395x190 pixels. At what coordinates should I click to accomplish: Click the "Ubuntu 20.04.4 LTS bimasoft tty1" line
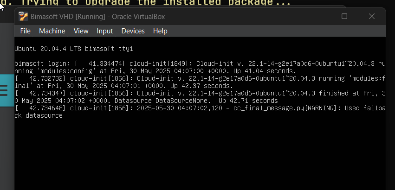[x=73, y=49]
